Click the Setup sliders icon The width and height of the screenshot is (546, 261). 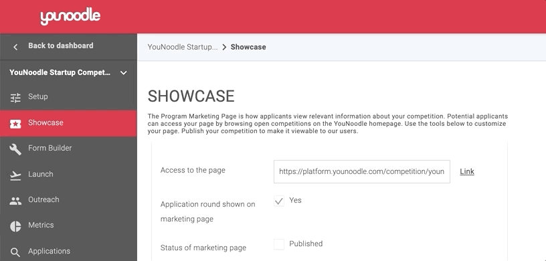coord(15,98)
